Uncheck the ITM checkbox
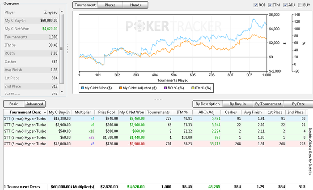 click(x=272, y=5)
